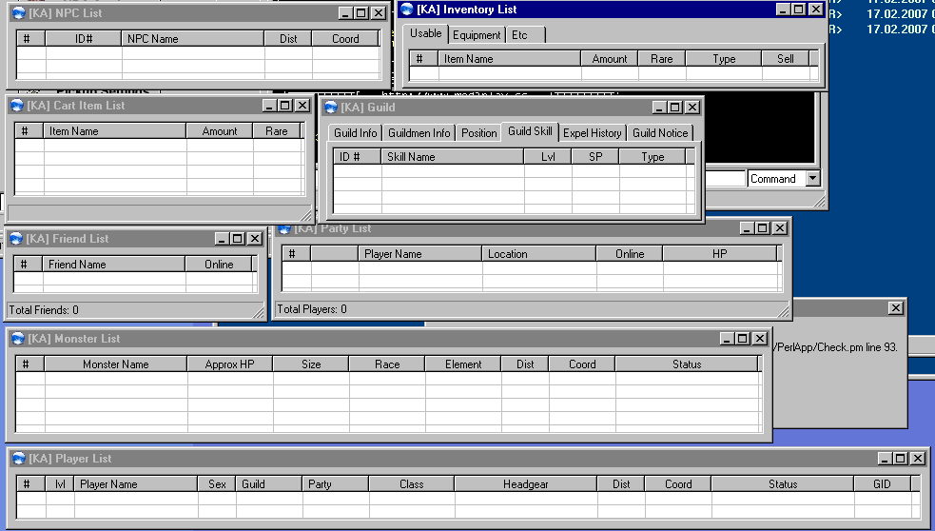Sort Inventory List by Type column
935x531 pixels.
(723, 59)
